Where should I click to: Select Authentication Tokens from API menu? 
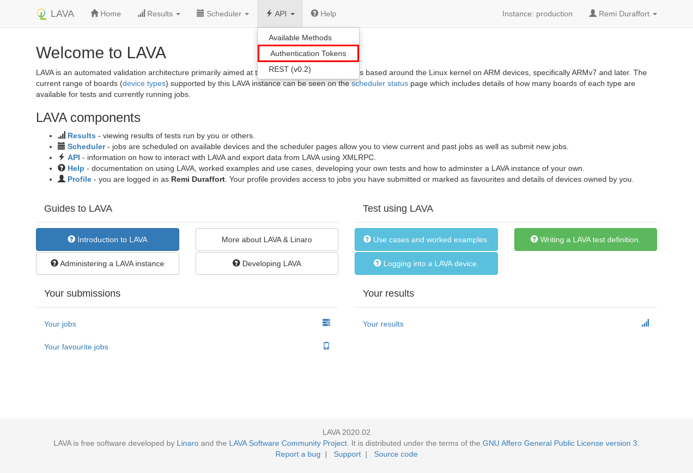pos(308,53)
